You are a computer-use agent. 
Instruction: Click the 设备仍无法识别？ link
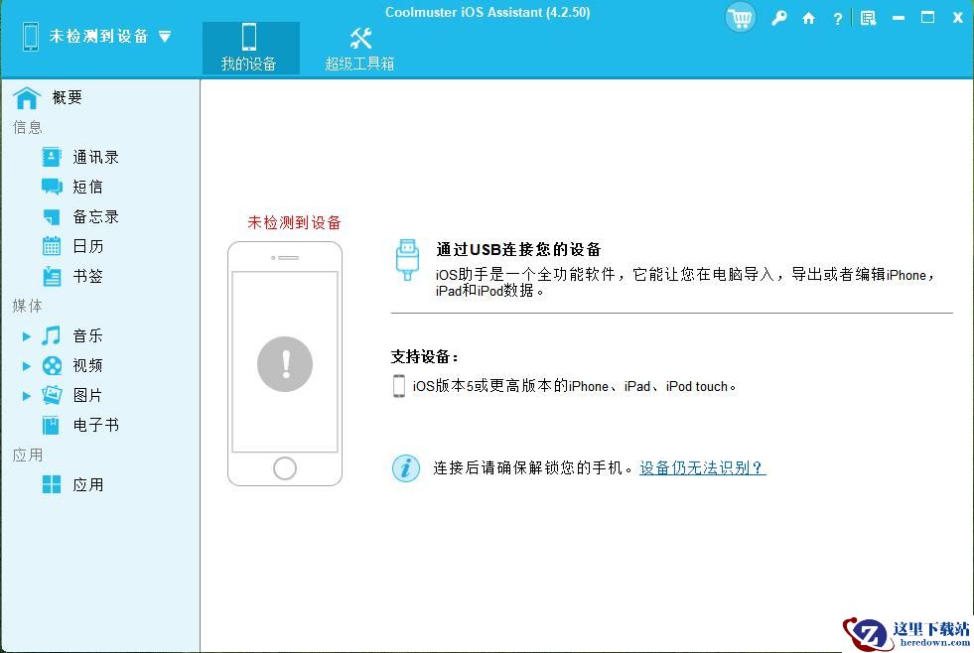[702, 467]
